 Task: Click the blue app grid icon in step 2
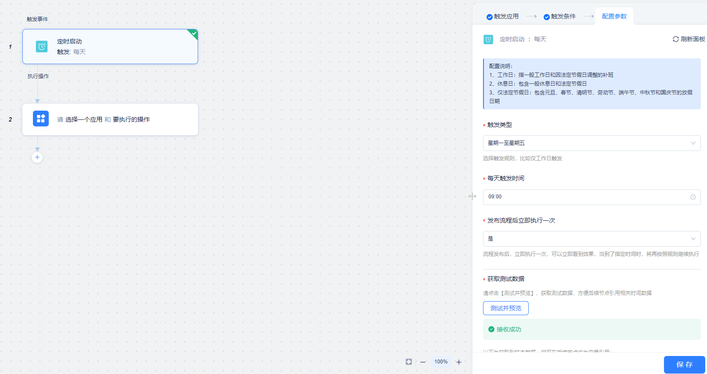tap(41, 119)
